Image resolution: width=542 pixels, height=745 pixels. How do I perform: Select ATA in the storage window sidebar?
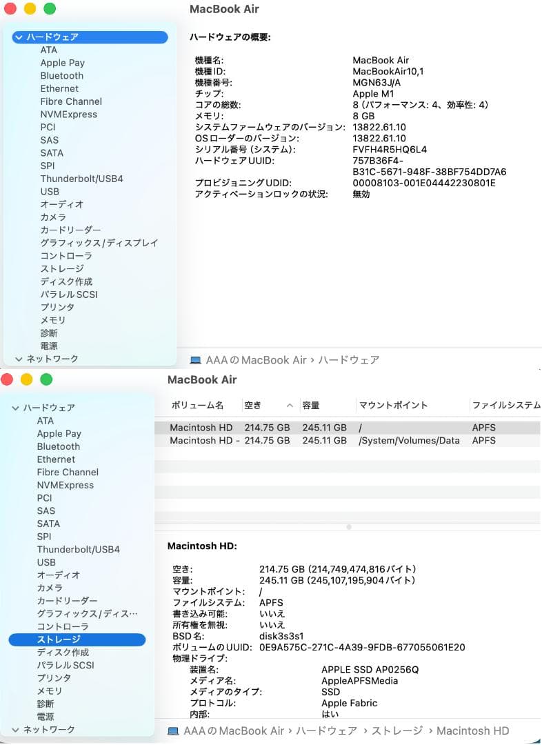point(45,421)
